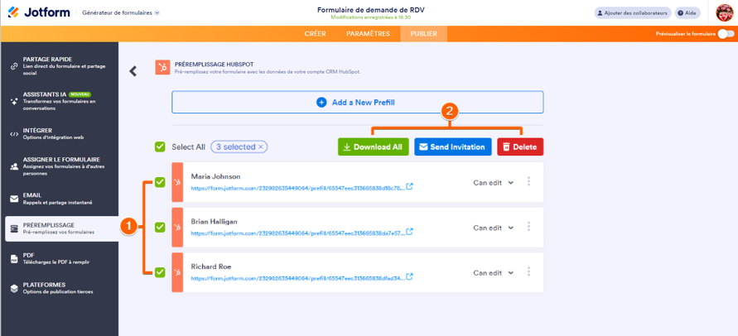Click Modifications enregistrées à 18:30 status
This screenshot has width=738, height=336.
tap(371, 17)
